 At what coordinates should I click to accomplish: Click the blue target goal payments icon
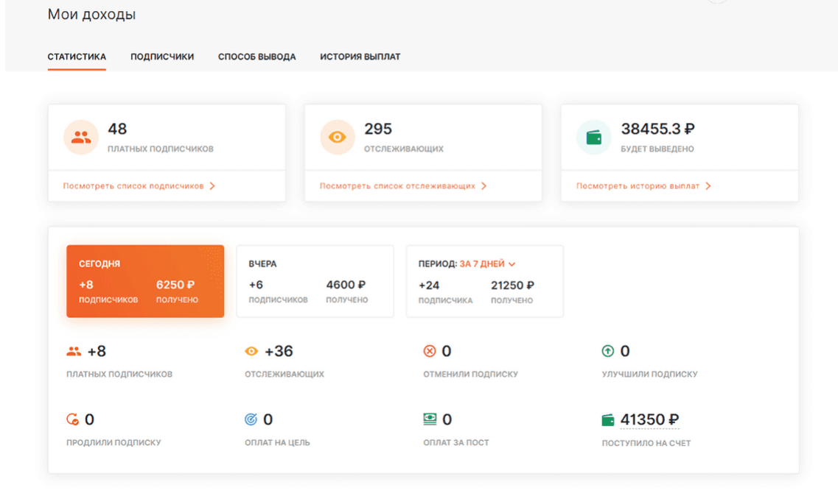pyautogui.click(x=251, y=419)
